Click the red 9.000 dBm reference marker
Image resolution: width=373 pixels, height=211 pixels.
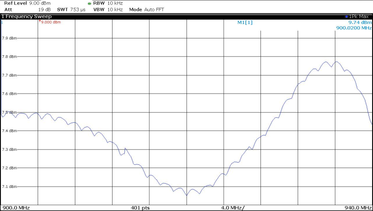(x=50, y=22)
